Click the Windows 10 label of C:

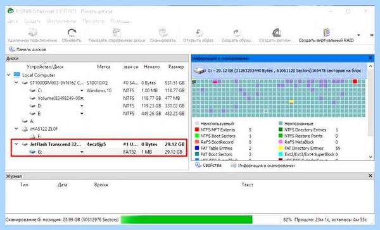pos(99,90)
